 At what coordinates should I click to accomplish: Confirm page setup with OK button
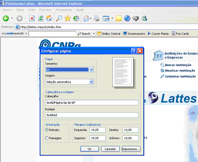tap(90, 149)
